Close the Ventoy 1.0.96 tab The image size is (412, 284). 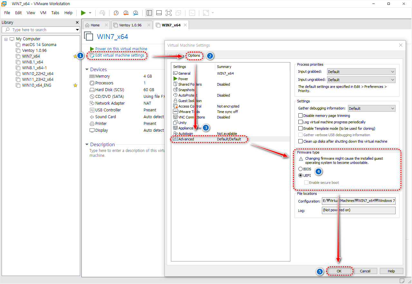149,25
